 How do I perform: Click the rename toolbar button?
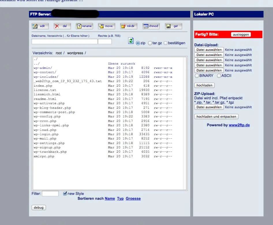click(x=85, y=26)
